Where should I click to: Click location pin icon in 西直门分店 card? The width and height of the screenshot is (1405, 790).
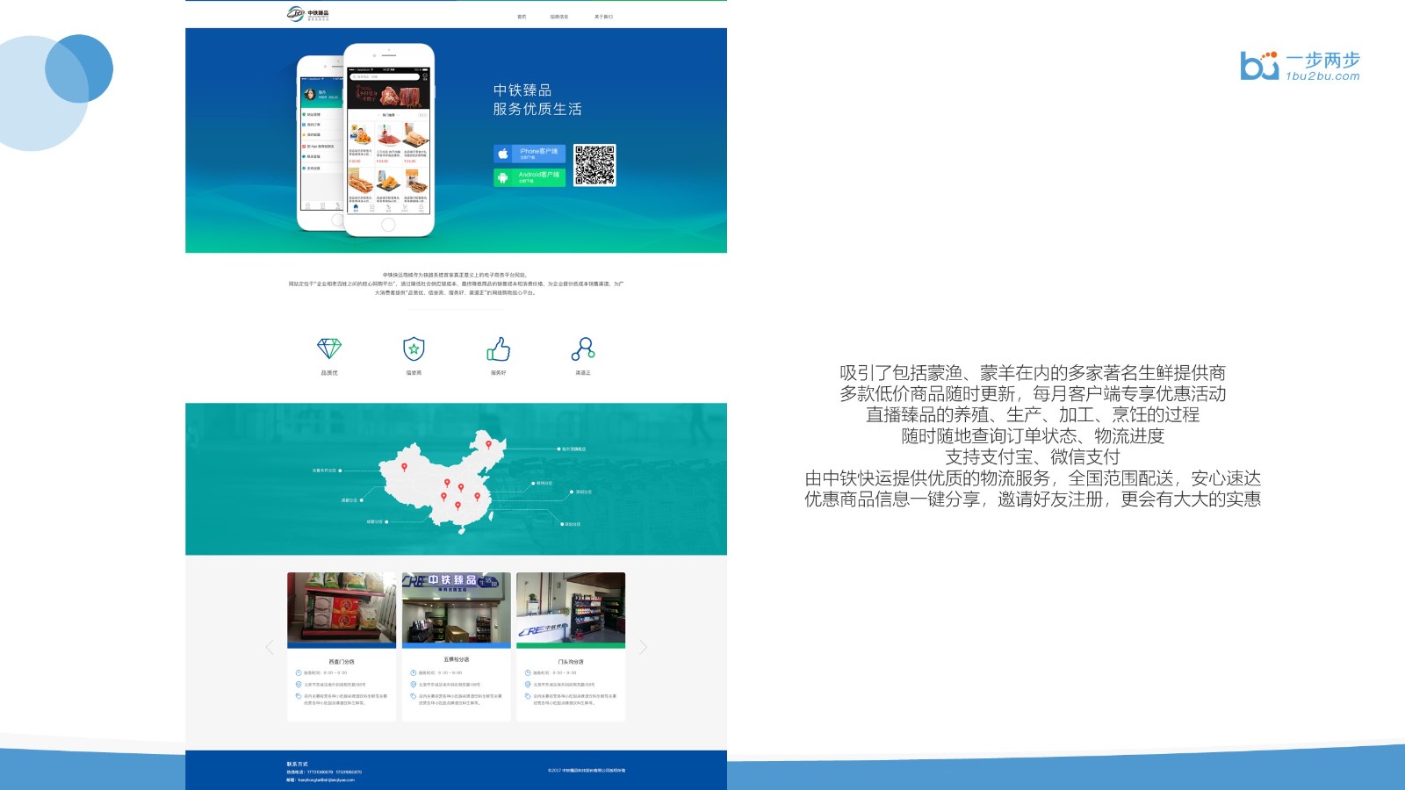tap(299, 685)
